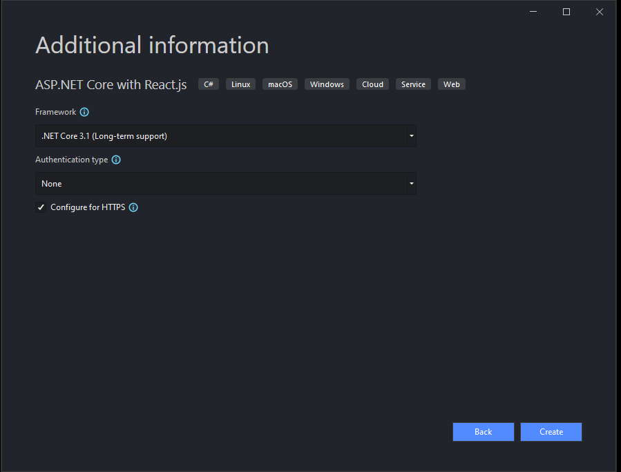Maximize the dialog window

pos(566,12)
